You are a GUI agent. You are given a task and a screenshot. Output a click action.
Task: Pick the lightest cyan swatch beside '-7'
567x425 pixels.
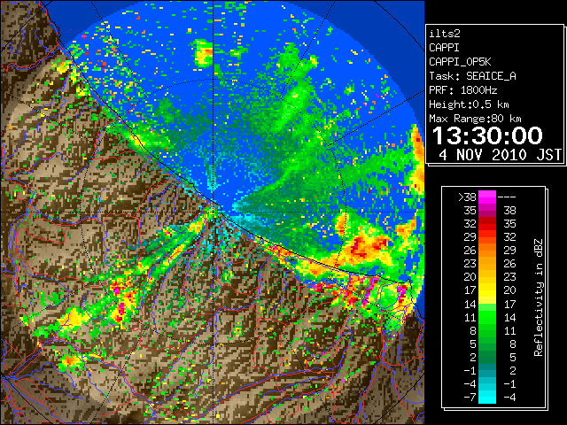[487, 399]
